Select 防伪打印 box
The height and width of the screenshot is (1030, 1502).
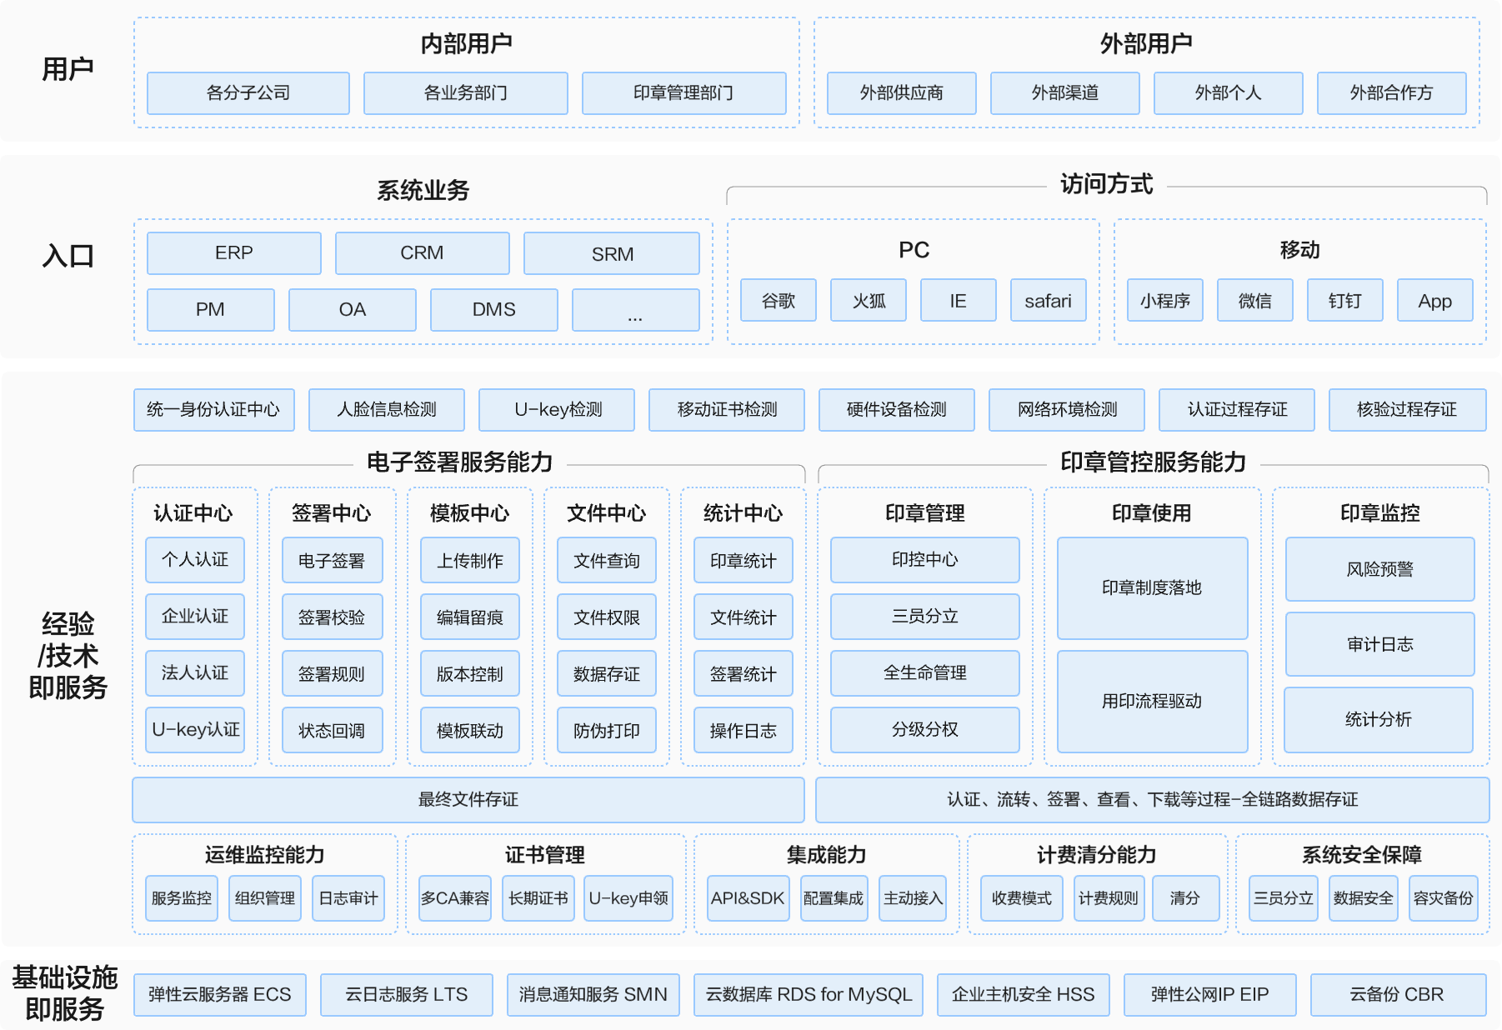tap(607, 730)
